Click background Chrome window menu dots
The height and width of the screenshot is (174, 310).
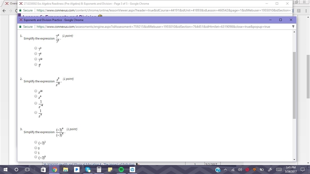pyautogui.click(x=306, y=11)
